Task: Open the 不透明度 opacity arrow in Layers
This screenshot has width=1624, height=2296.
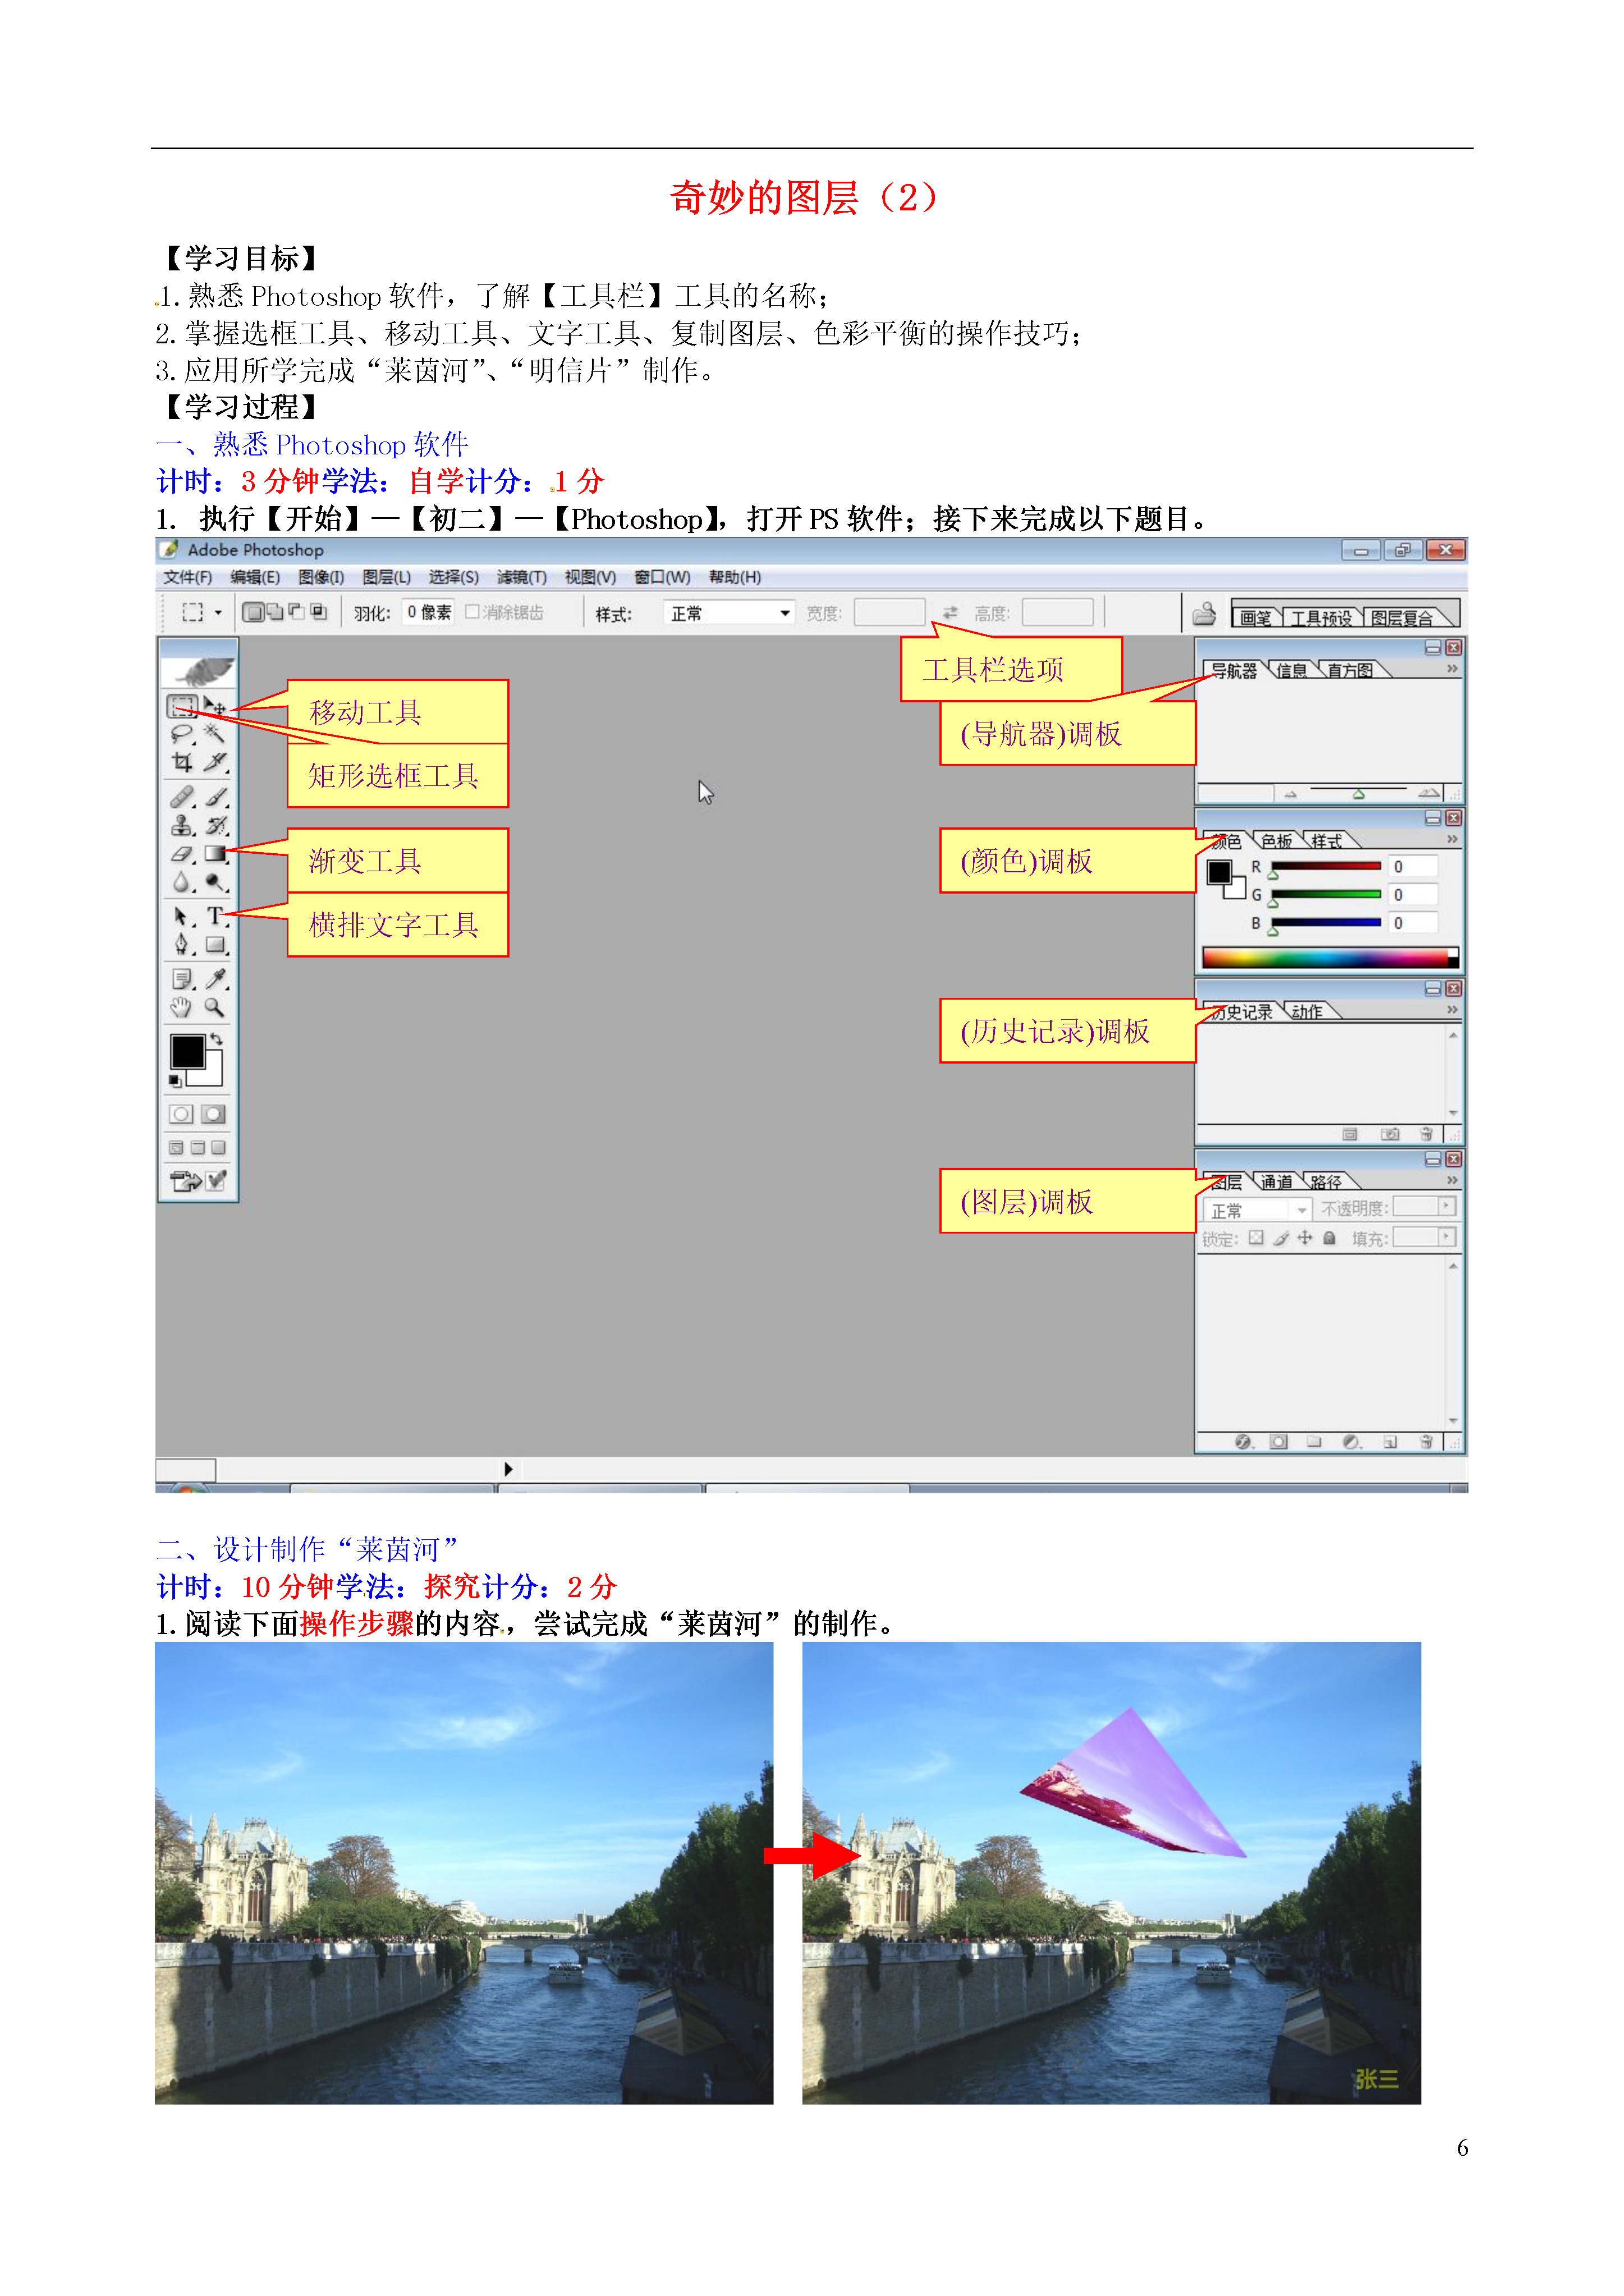Action: 1447,1207
